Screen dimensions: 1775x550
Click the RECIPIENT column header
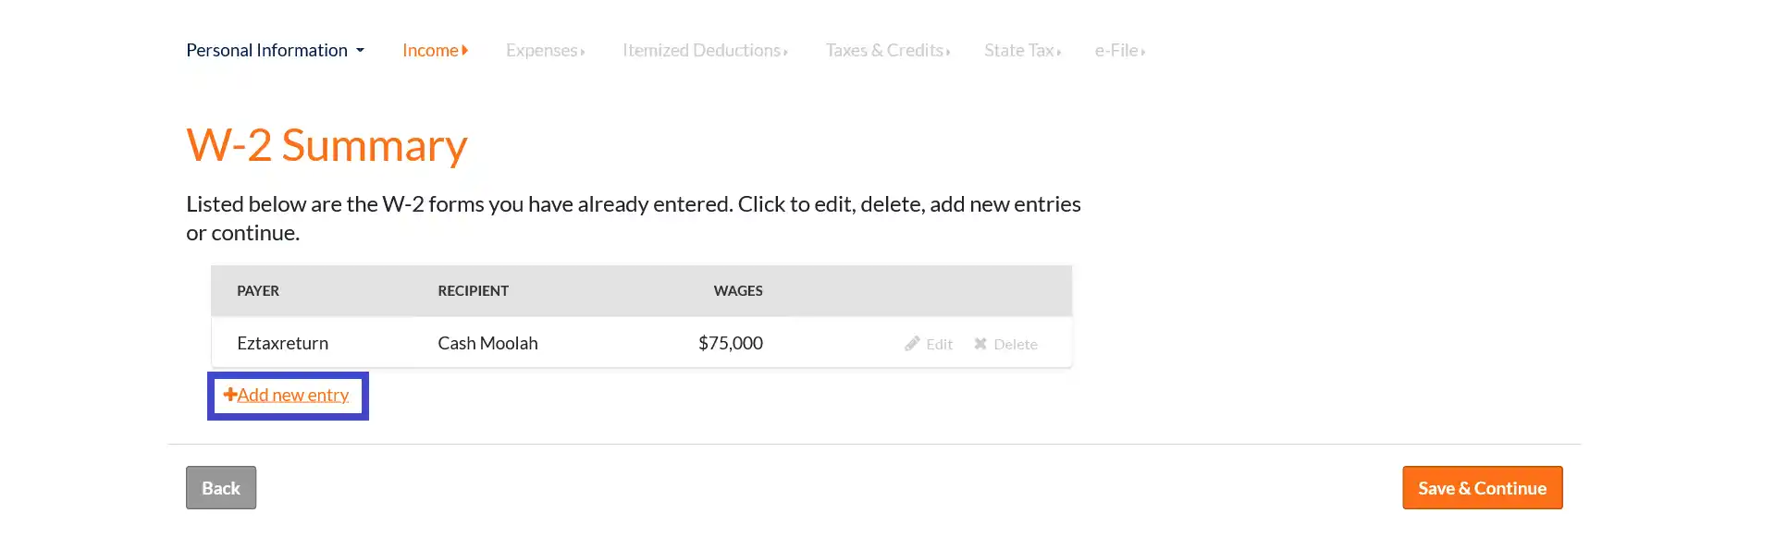(473, 291)
